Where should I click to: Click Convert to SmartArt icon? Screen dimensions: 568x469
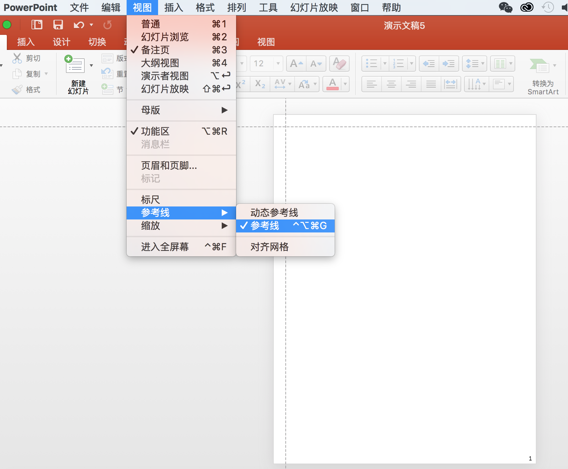coord(539,66)
